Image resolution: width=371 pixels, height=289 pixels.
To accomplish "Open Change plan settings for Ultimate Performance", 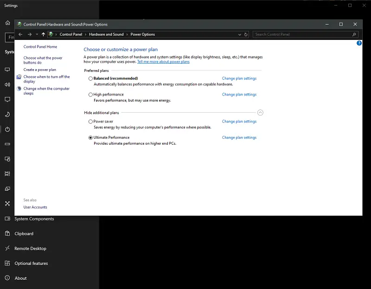I will [x=239, y=138].
